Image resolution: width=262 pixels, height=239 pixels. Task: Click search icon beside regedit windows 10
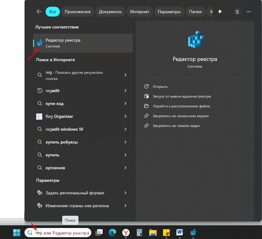click(40, 129)
